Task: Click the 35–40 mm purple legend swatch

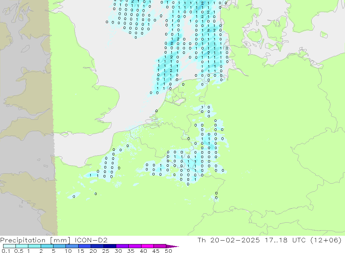Action: click(x=135, y=246)
